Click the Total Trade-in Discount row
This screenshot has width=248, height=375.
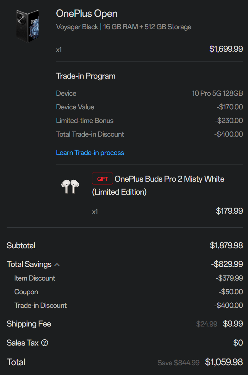pos(149,134)
